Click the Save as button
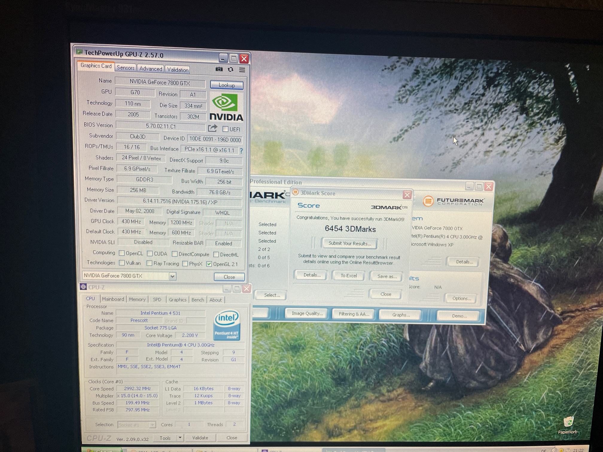Screen dimensions: 603x452 point(387,276)
